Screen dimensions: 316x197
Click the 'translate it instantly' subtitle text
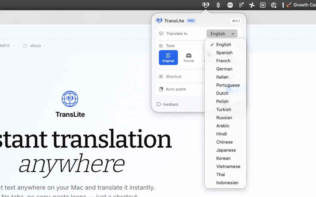(126, 187)
